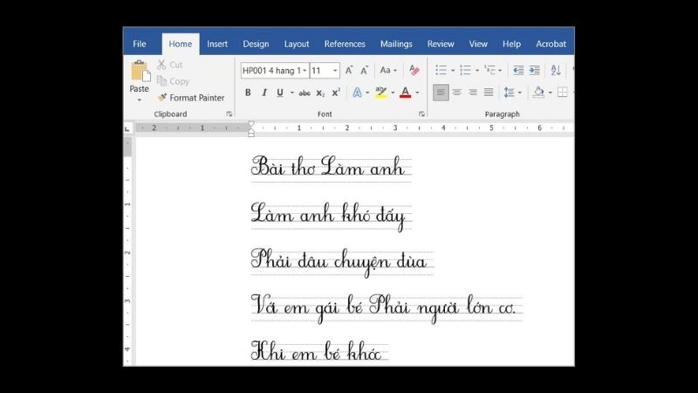This screenshot has height=393, width=698.
Task: Clear all formatting with eraser icon
Action: (x=414, y=70)
